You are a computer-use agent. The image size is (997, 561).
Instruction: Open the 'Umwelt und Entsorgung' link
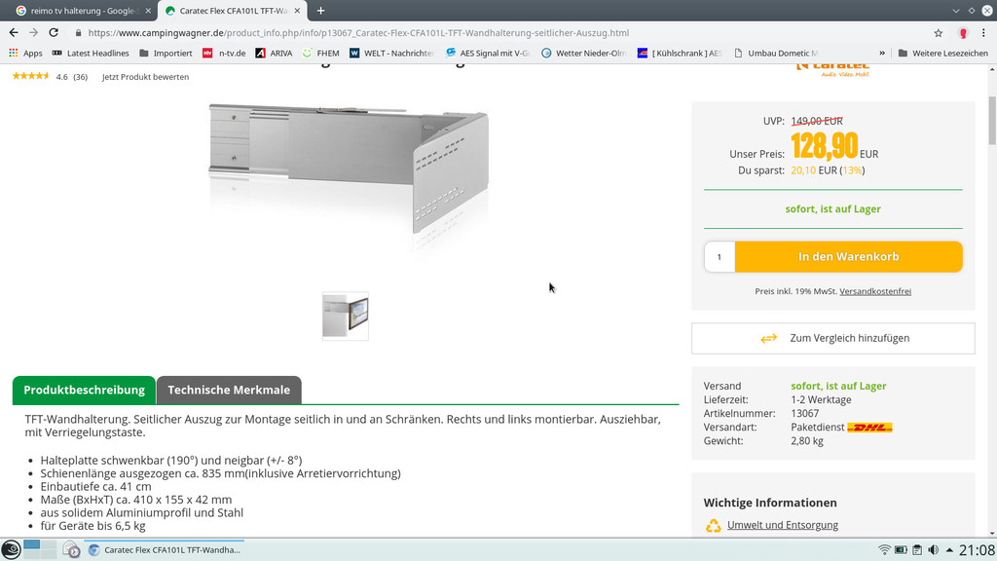click(x=783, y=525)
